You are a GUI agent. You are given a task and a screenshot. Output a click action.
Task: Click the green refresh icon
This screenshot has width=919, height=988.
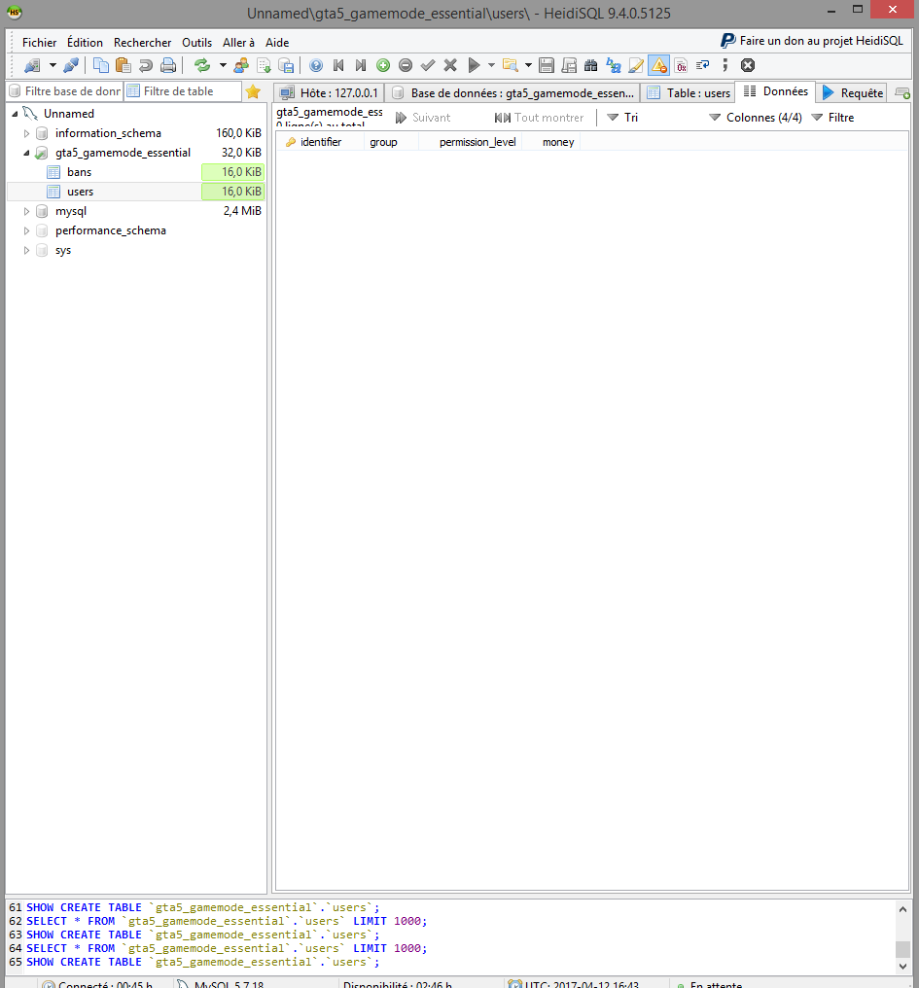point(202,65)
